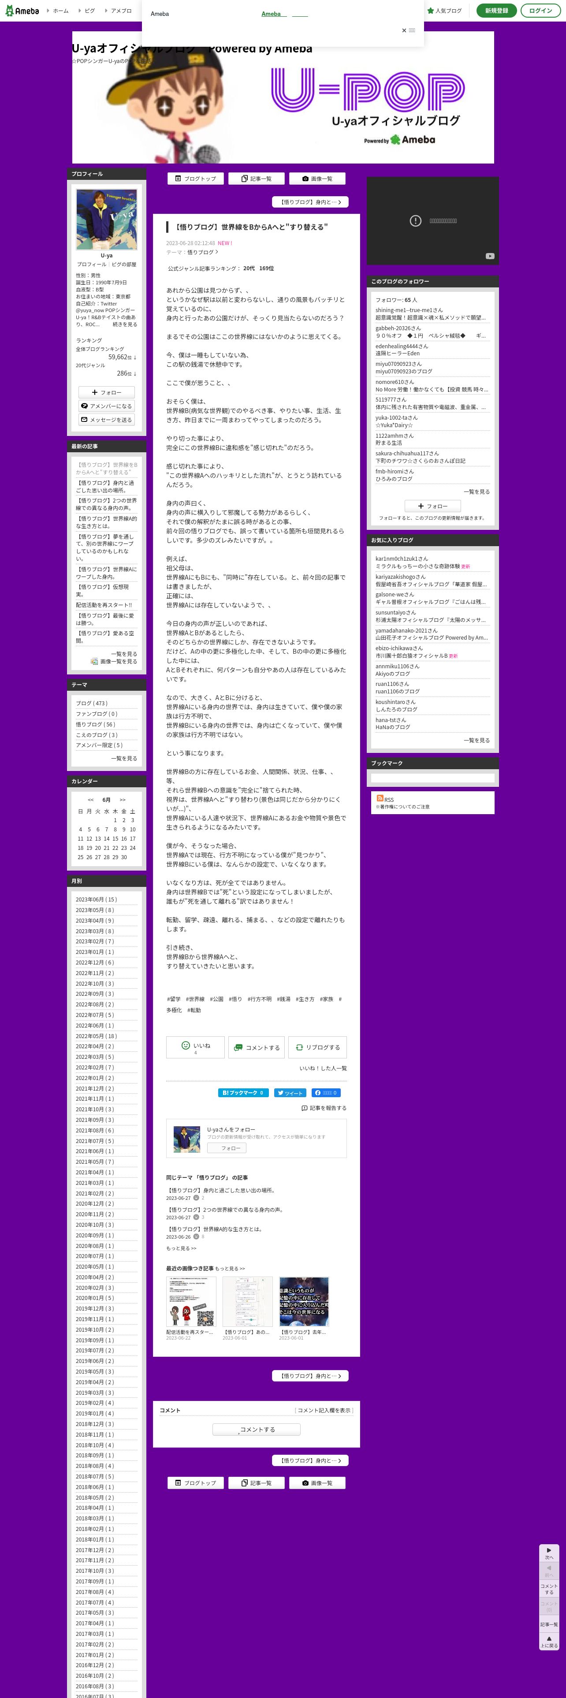Open theme ブログ ( 473 )
The image size is (566, 1698).
click(x=92, y=704)
